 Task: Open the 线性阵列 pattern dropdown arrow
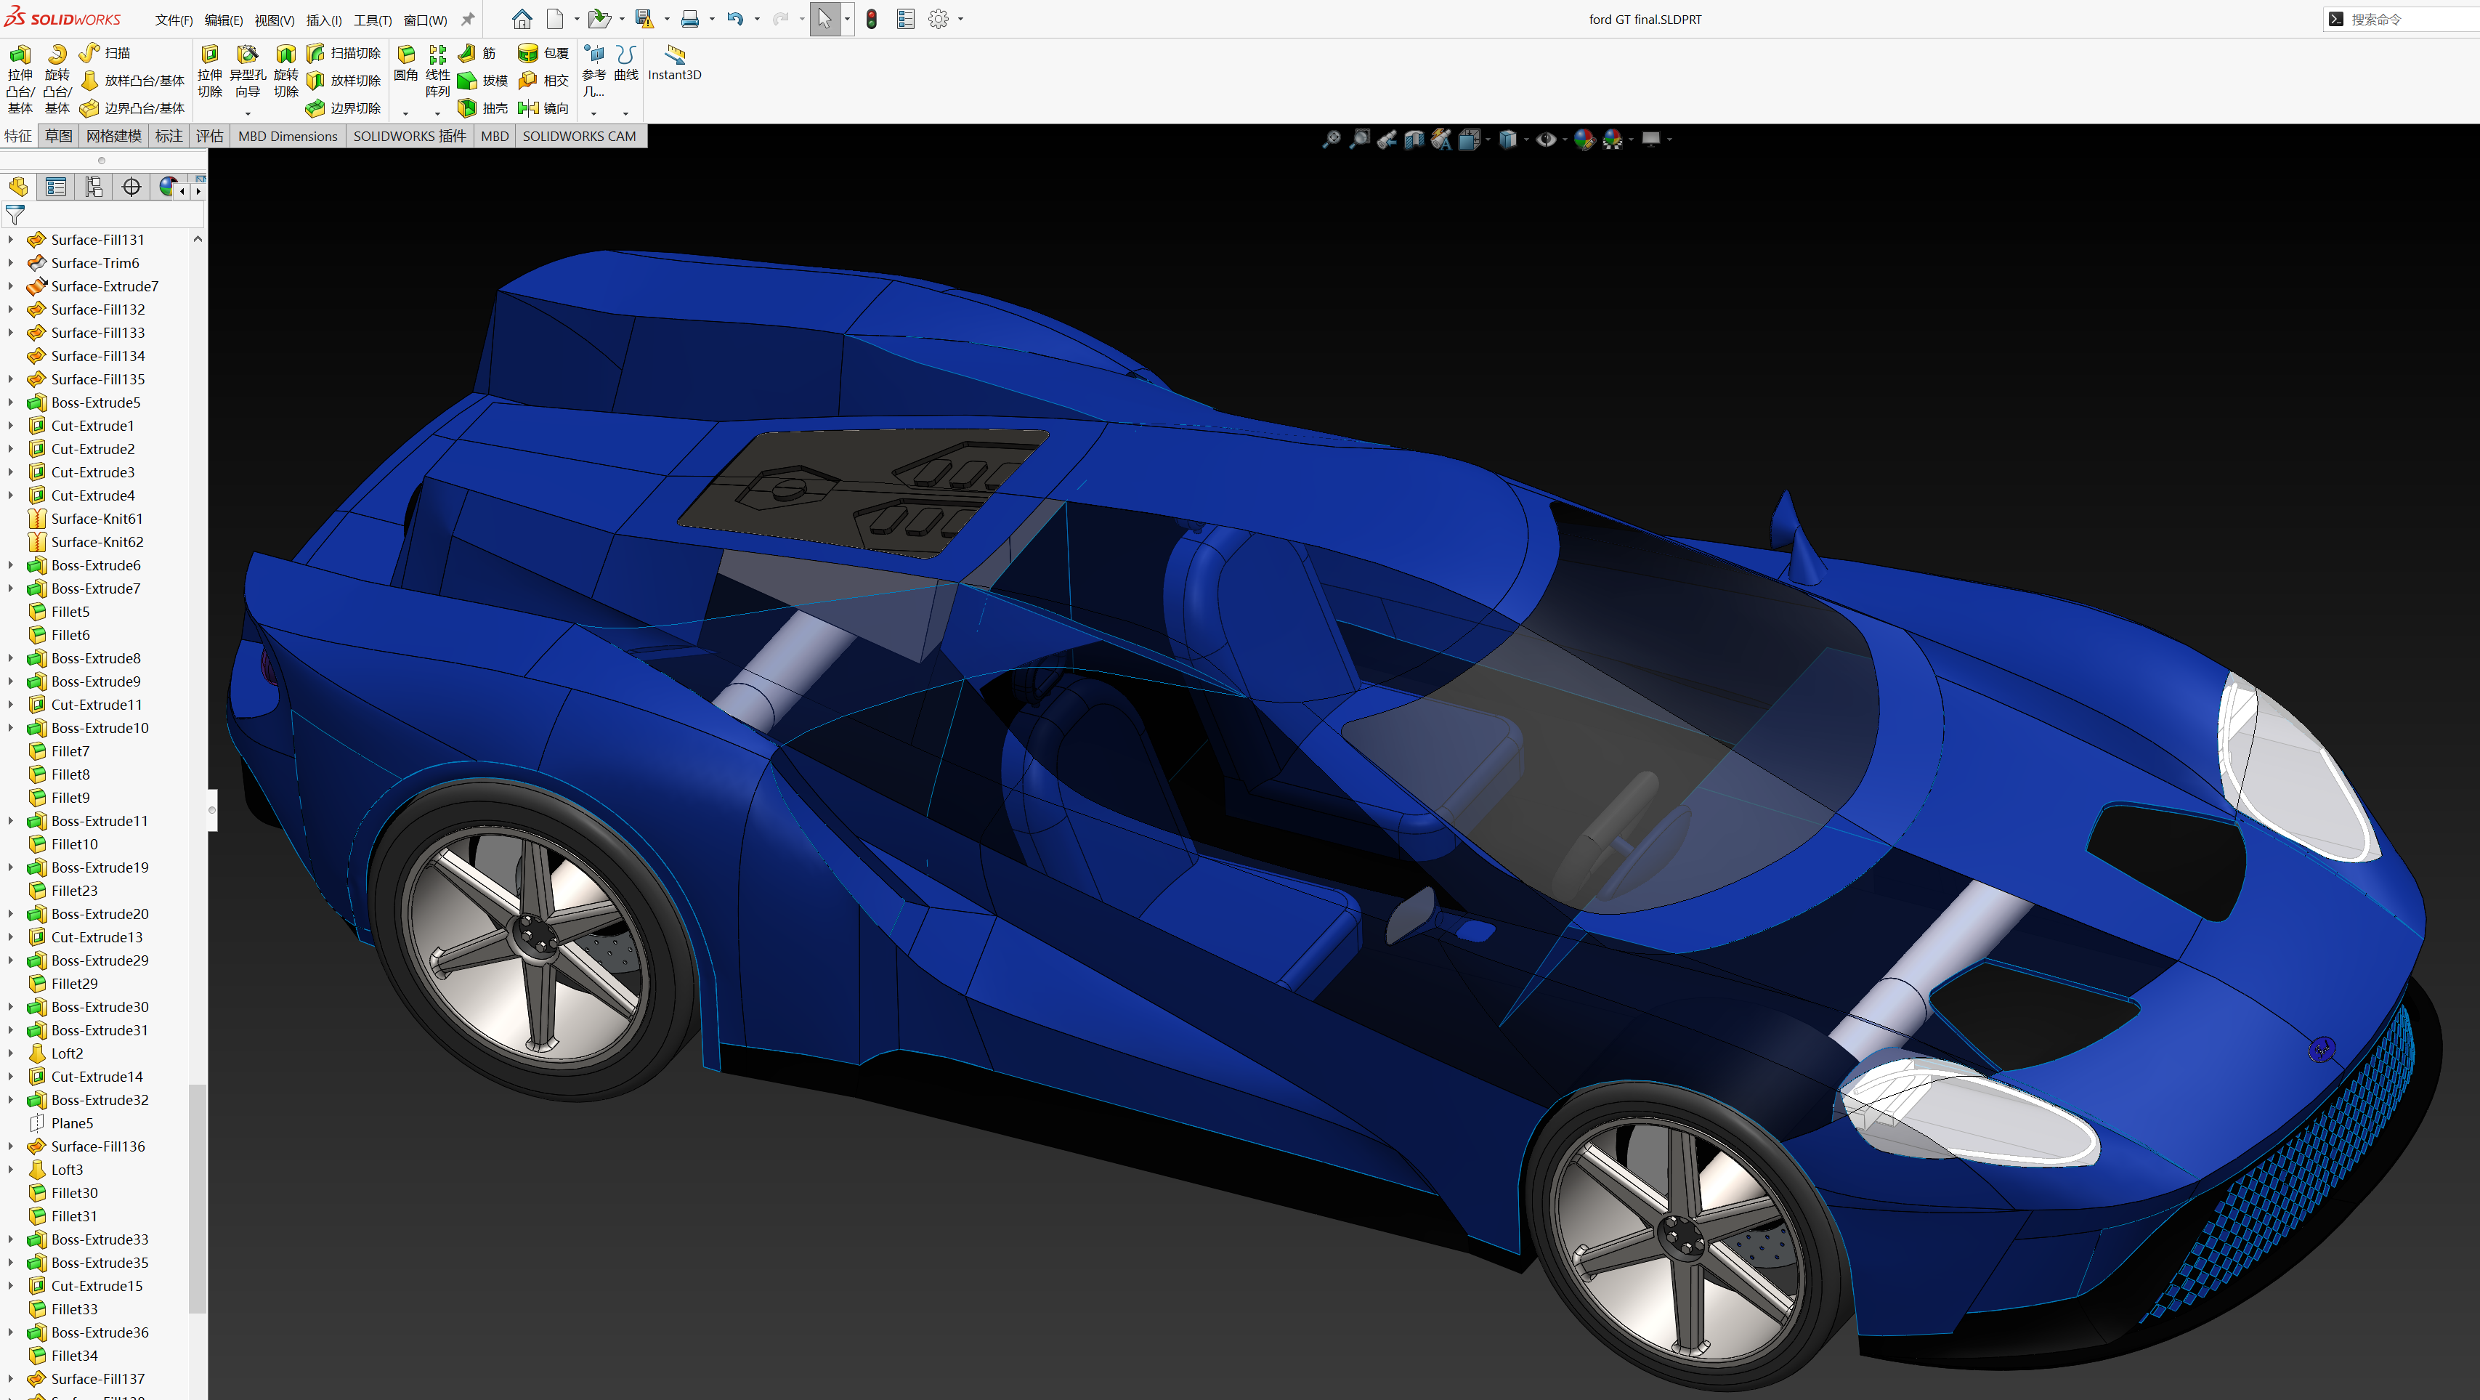[437, 113]
